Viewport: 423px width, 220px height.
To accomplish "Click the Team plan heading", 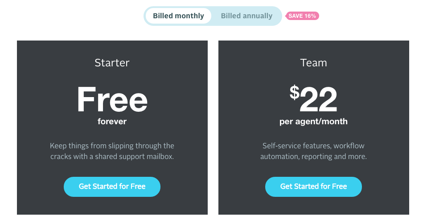I will coord(313,63).
